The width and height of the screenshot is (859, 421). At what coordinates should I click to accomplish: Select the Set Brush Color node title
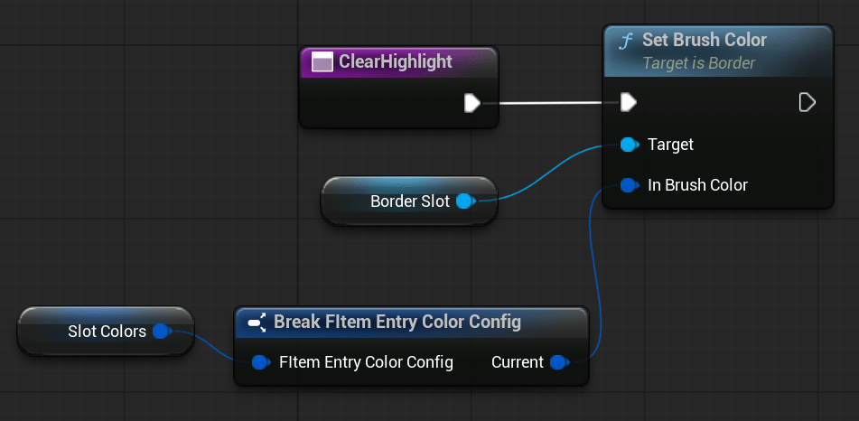coord(704,41)
